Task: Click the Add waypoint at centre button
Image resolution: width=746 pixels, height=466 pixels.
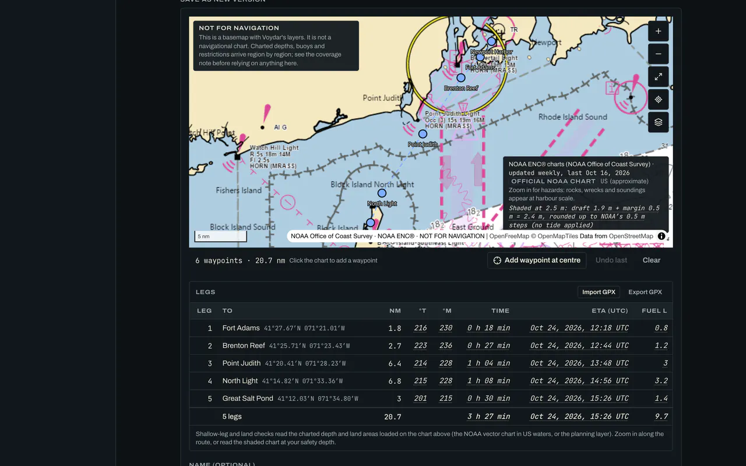Action: [537, 260]
